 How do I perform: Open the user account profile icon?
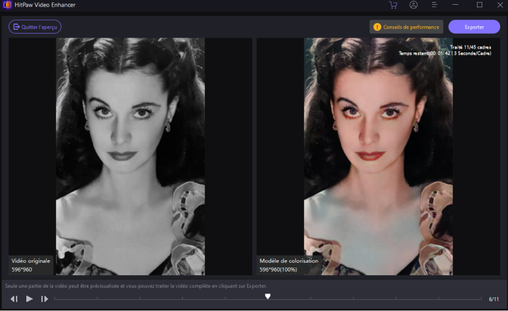tap(414, 5)
